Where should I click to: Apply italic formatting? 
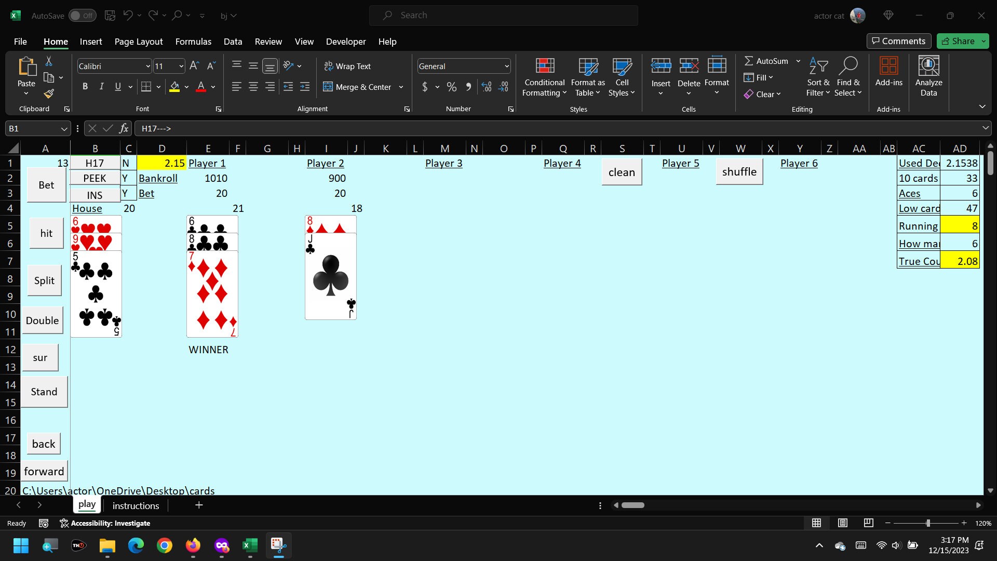click(101, 86)
